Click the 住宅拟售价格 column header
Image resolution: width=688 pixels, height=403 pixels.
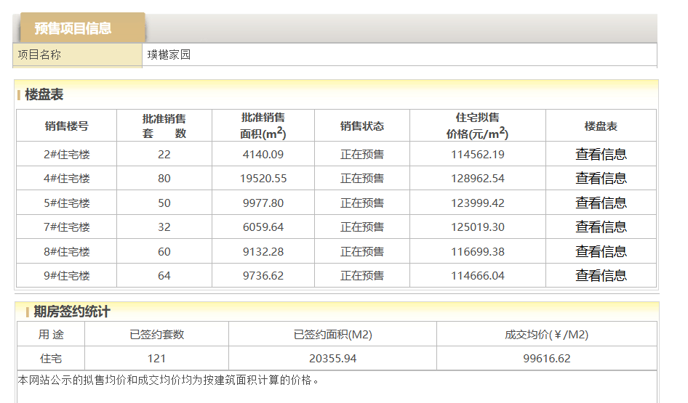(x=477, y=126)
